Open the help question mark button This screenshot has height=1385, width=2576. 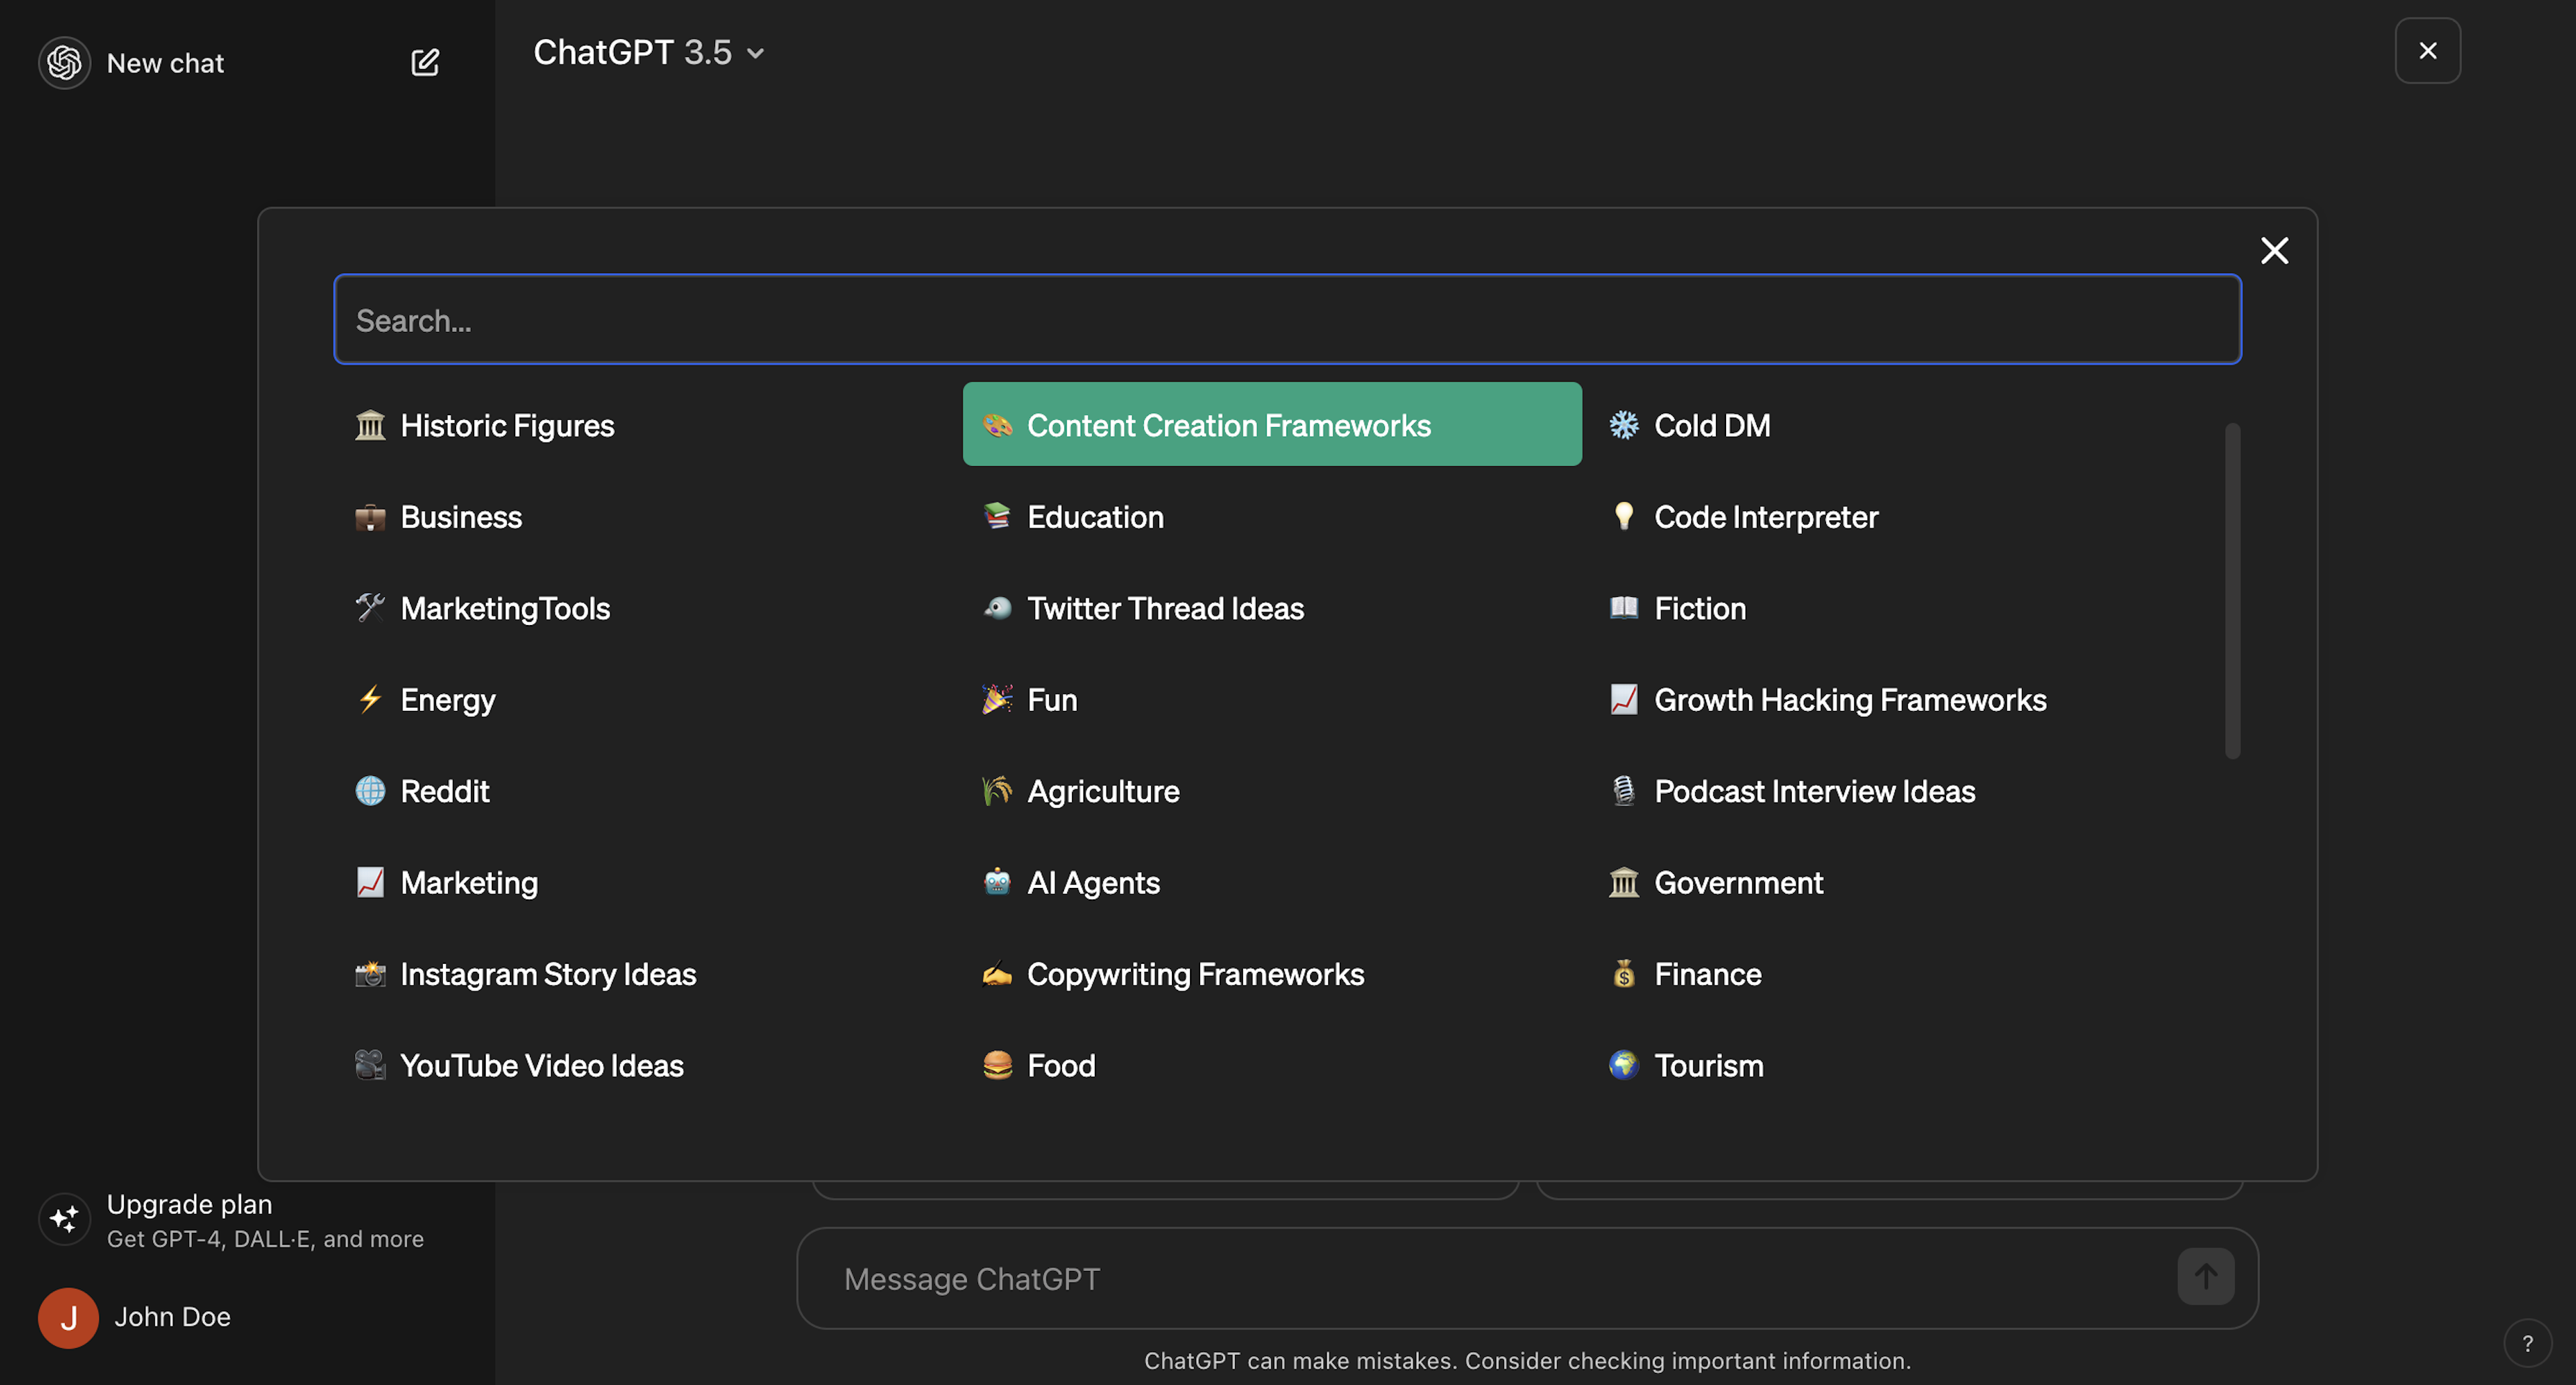click(x=2527, y=1343)
